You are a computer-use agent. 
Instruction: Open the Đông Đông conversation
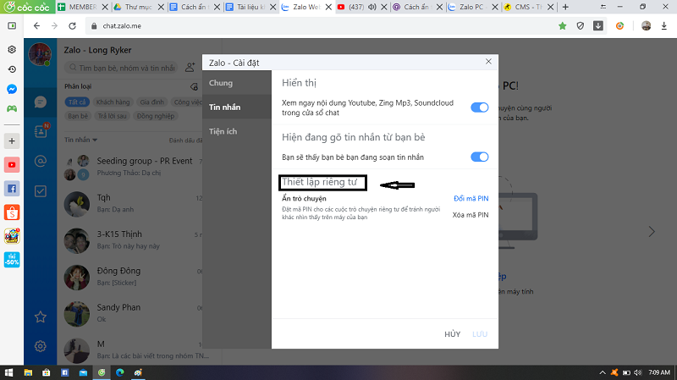point(133,277)
